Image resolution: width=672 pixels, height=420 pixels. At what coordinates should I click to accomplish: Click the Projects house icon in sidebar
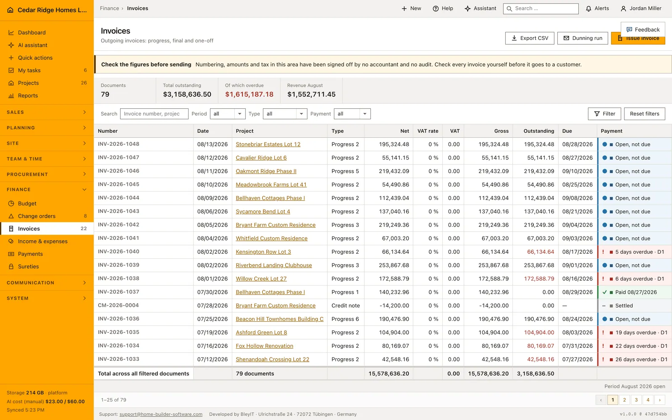point(11,83)
